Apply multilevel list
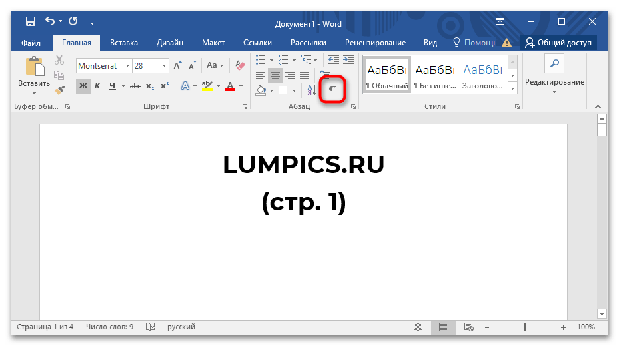Screen dimensions: 619x346 tap(306, 59)
